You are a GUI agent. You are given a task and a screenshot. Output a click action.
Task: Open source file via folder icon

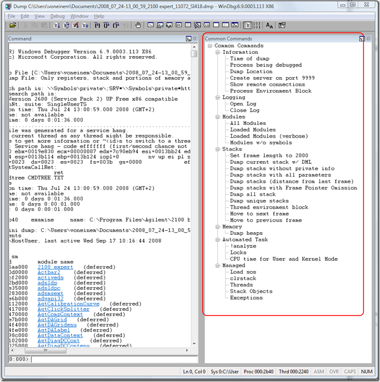coord(13,25)
